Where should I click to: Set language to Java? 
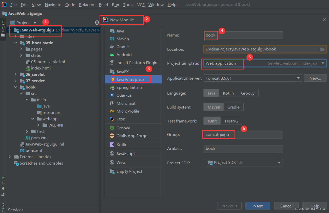pos(211,93)
